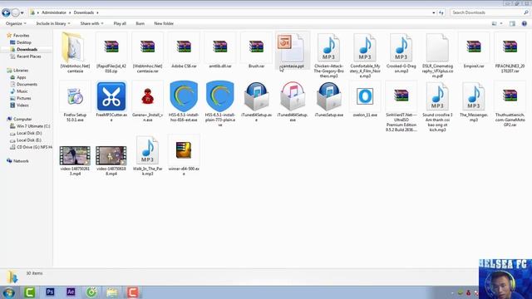Click Administrator in the address path

pyautogui.click(x=54, y=12)
